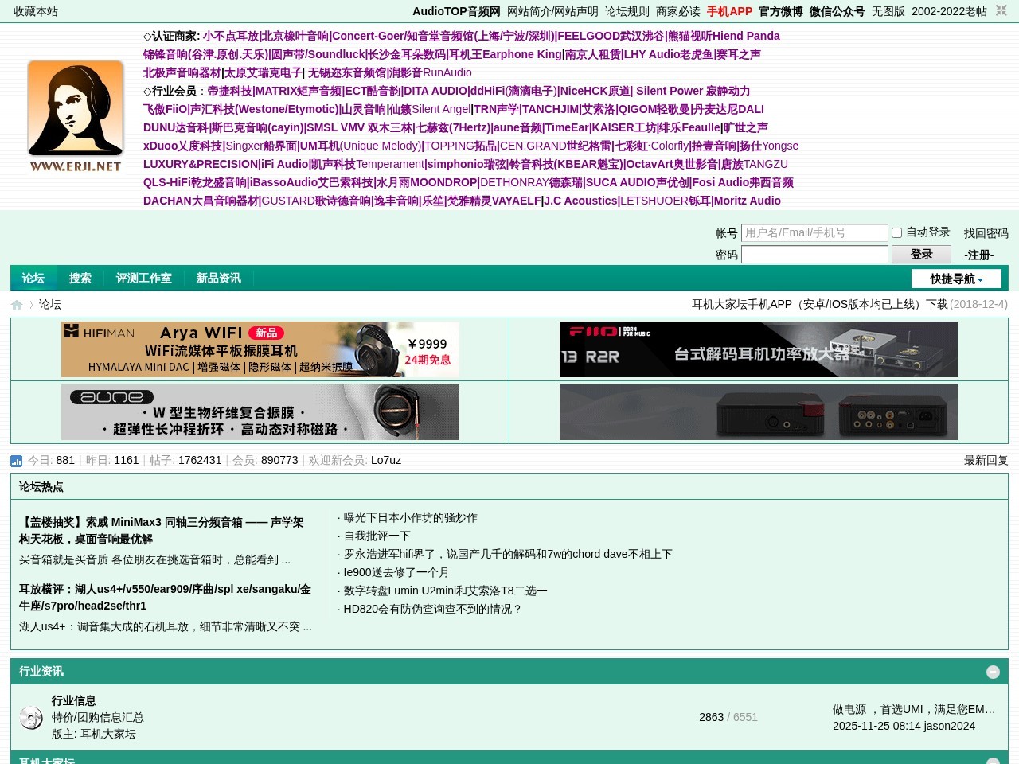Switch to the 搜索 tab
This screenshot has width=1019, height=764.
pyautogui.click(x=80, y=279)
